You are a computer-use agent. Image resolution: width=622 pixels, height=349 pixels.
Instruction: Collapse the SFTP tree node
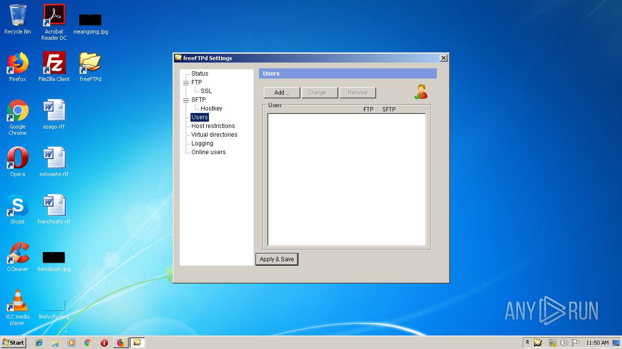pos(186,100)
